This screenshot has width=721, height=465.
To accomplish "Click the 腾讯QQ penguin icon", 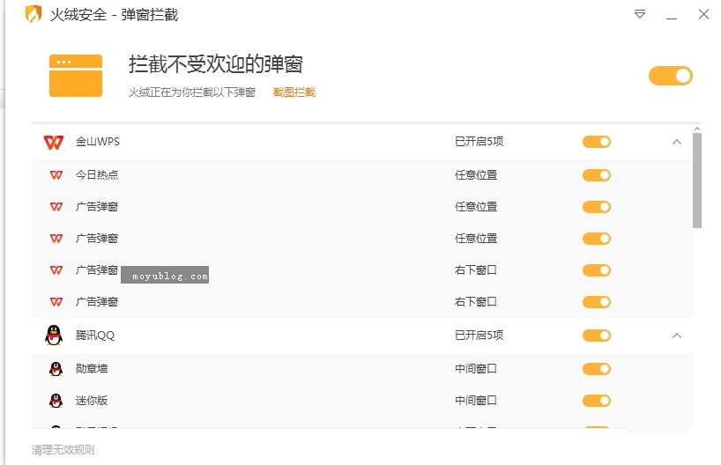I will 54,335.
